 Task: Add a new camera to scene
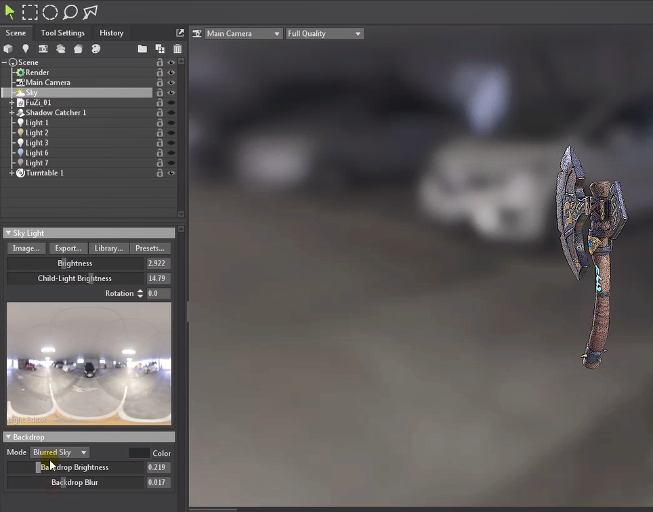pyautogui.click(x=43, y=49)
